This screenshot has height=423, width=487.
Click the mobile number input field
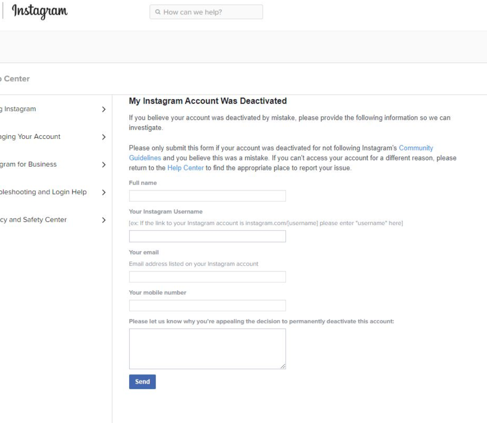(x=207, y=305)
